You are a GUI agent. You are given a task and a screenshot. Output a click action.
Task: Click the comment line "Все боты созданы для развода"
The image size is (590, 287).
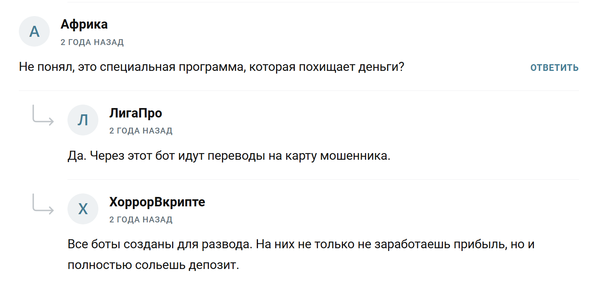(301, 245)
